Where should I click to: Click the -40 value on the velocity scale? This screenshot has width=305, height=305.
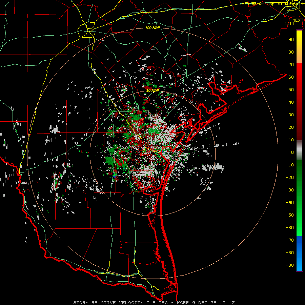(290, 203)
